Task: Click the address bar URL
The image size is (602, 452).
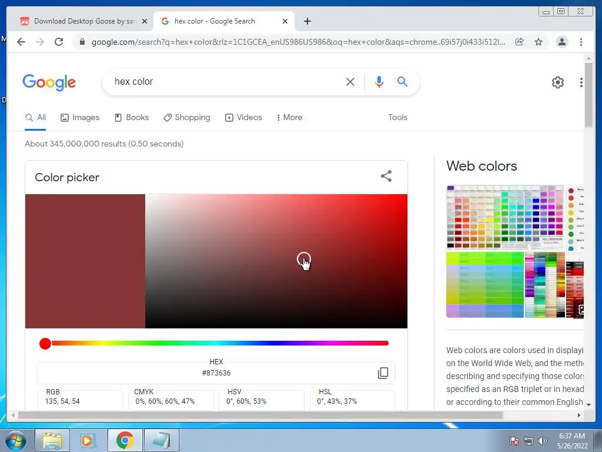Action: coord(298,42)
